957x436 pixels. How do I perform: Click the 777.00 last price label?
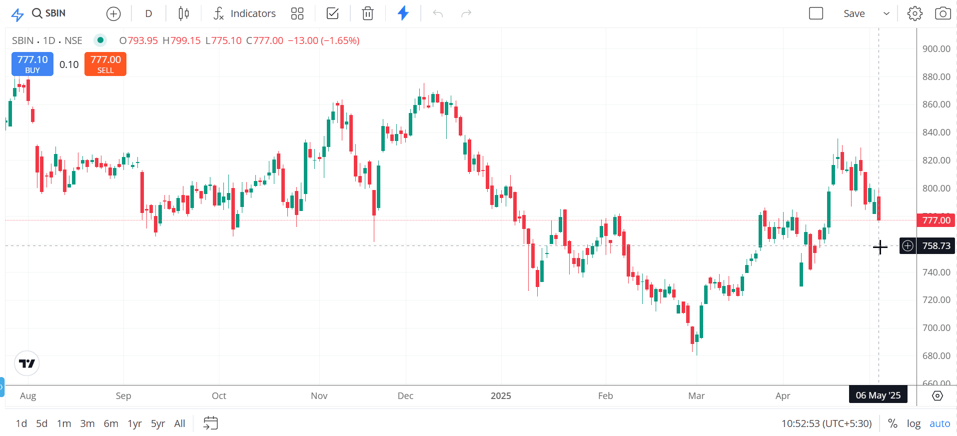[x=936, y=220]
